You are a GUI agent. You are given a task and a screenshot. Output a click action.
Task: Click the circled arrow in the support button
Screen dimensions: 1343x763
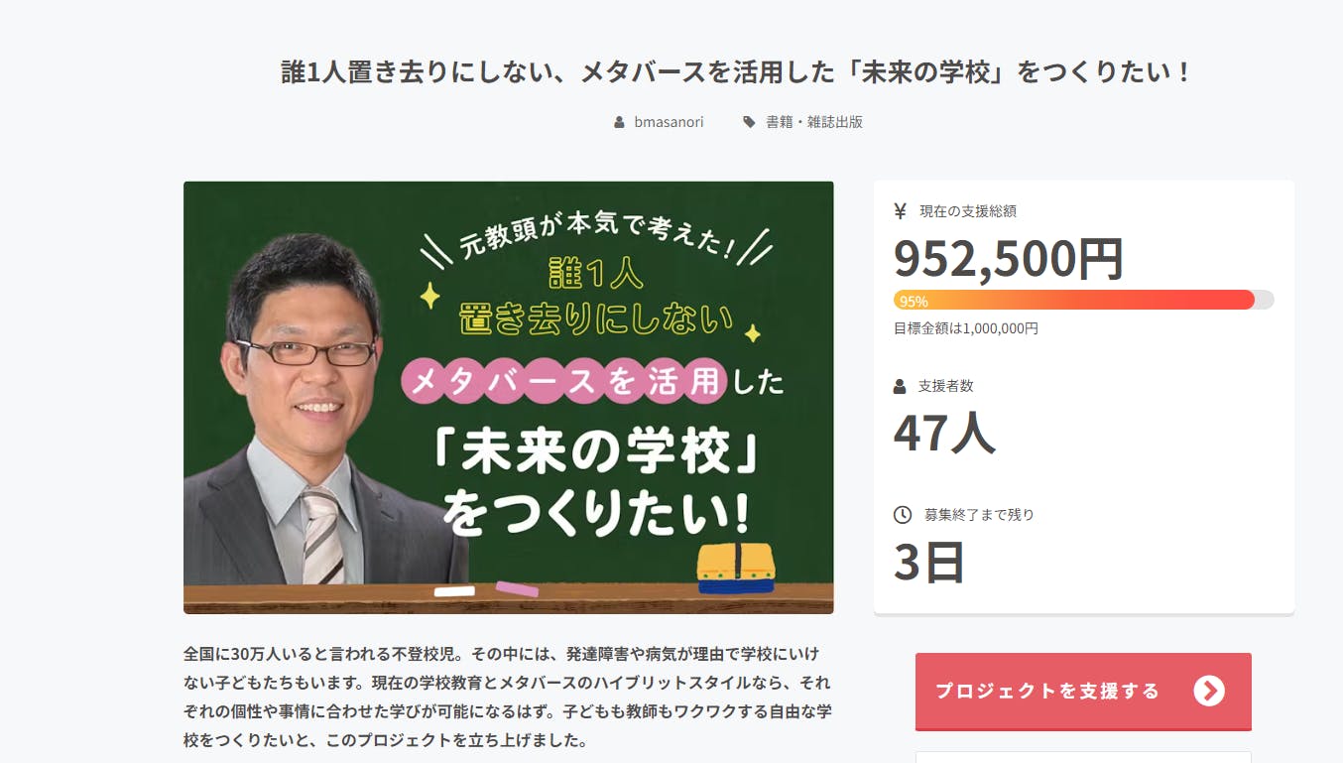(x=1209, y=691)
